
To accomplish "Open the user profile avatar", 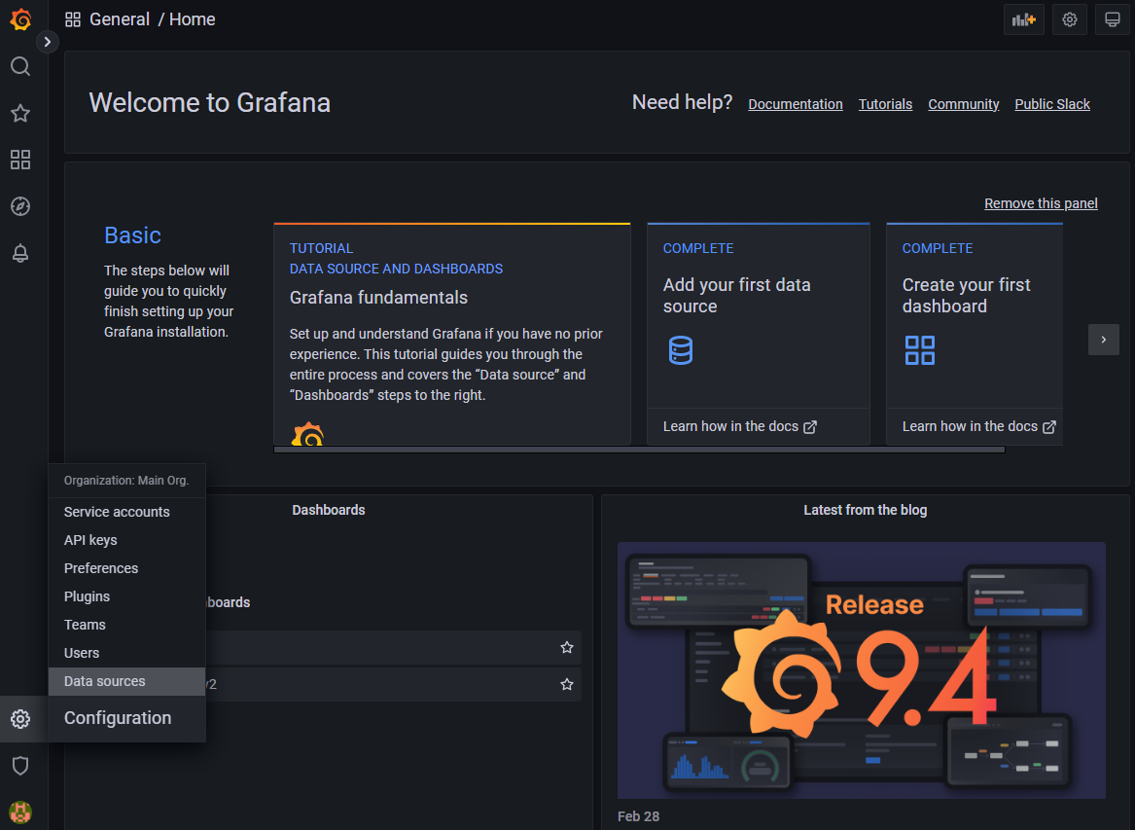I will pos(20,812).
